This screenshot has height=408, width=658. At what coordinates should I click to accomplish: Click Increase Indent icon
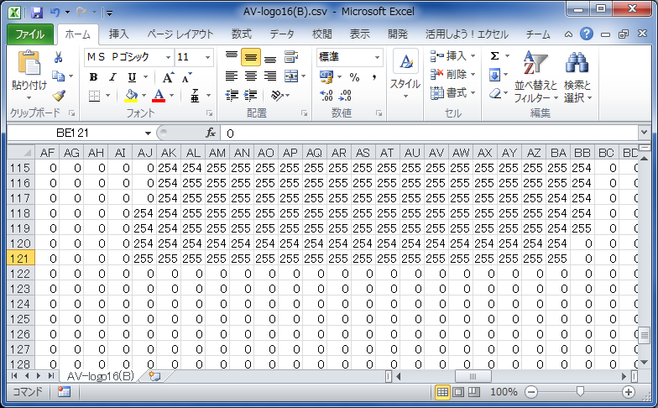click(250, 96)
